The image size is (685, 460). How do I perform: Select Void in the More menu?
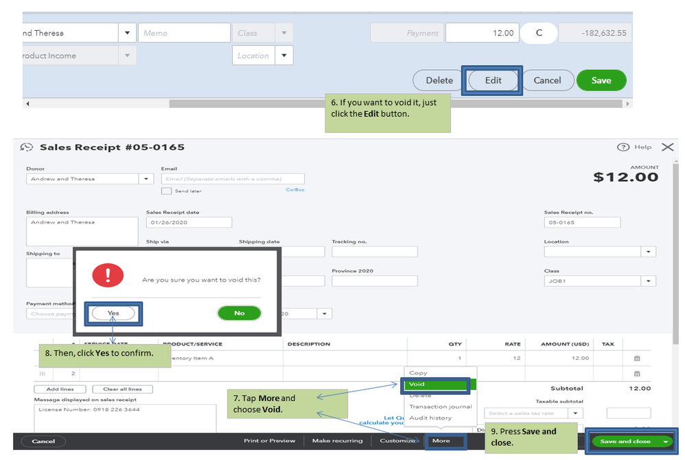417,384
